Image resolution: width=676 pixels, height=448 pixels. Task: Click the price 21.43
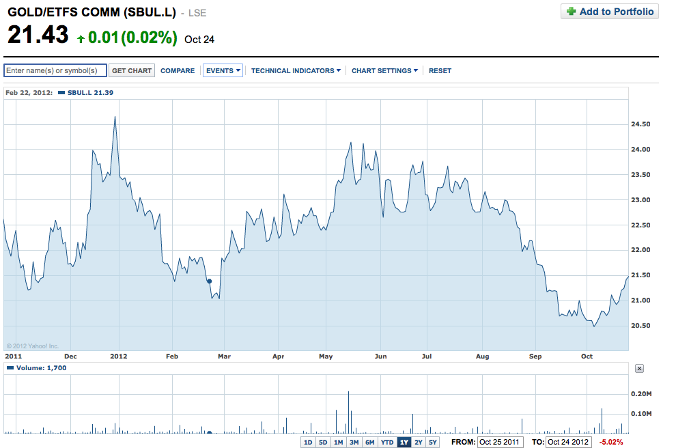tap(38, 35)
